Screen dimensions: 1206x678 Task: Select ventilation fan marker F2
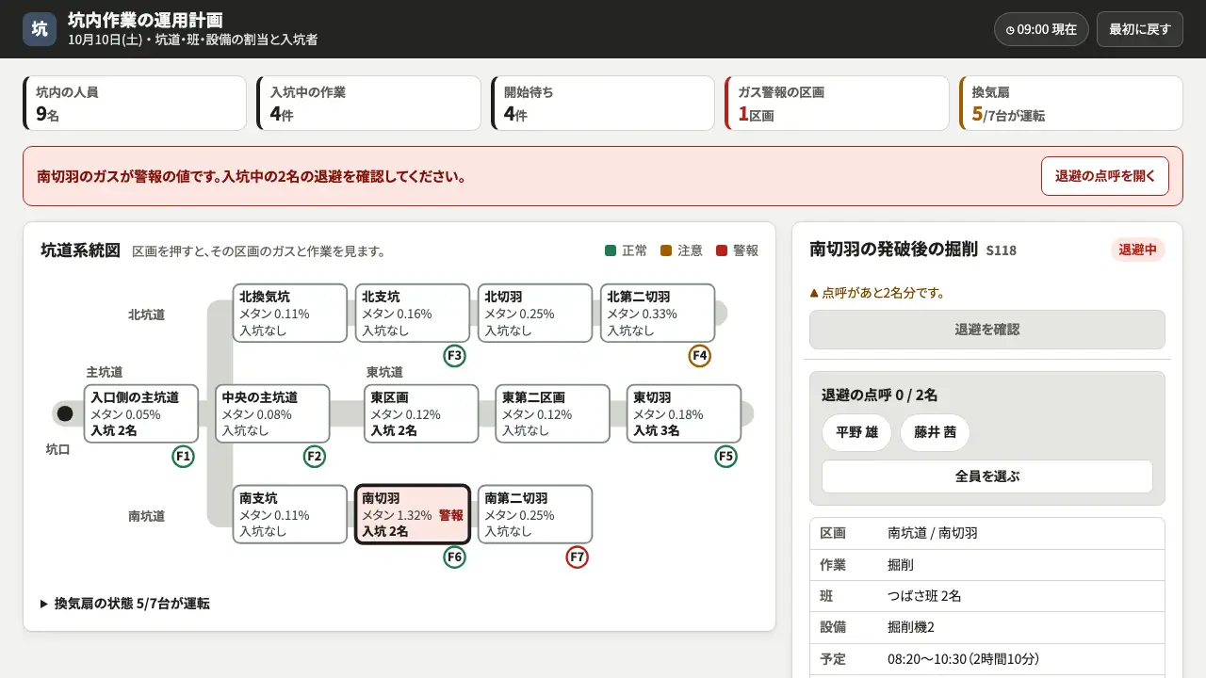315,457
